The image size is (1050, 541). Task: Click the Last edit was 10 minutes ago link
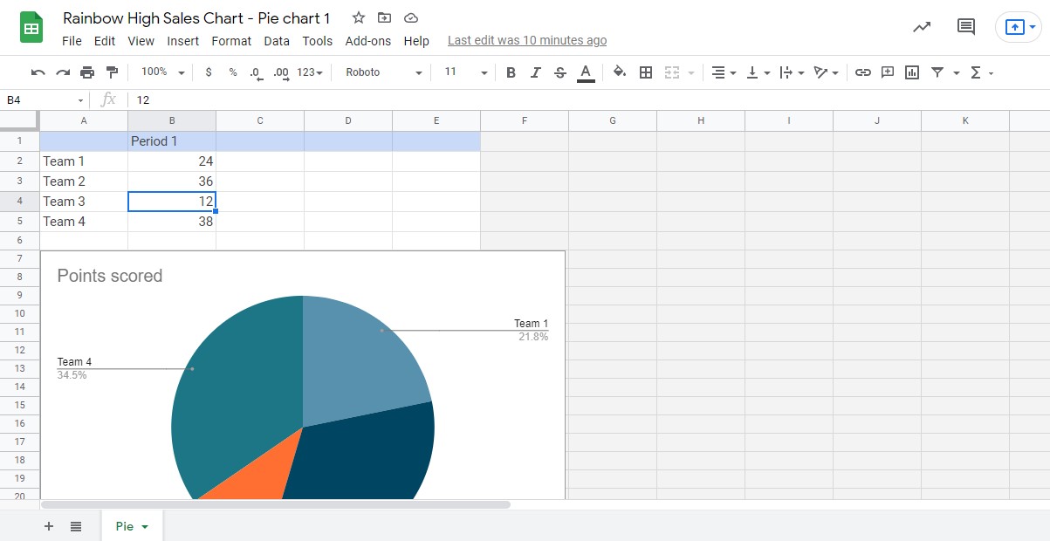(x=526, y=40)
